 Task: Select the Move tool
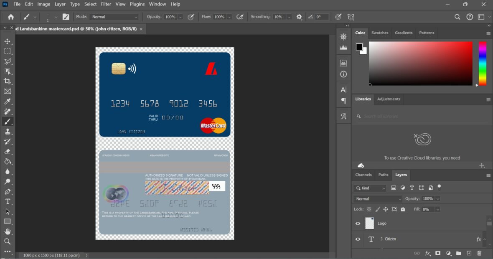coord(7,41)
